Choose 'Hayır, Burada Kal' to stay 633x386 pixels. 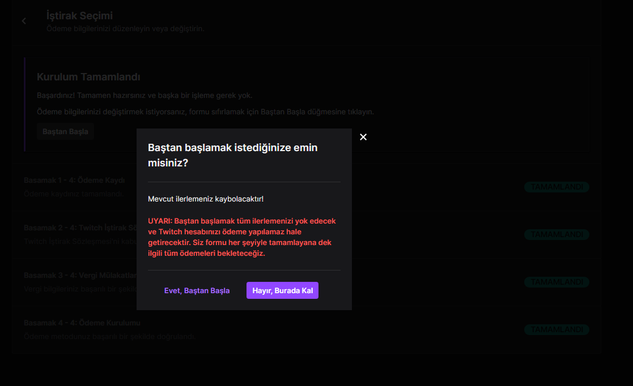[x=283, y=290]
